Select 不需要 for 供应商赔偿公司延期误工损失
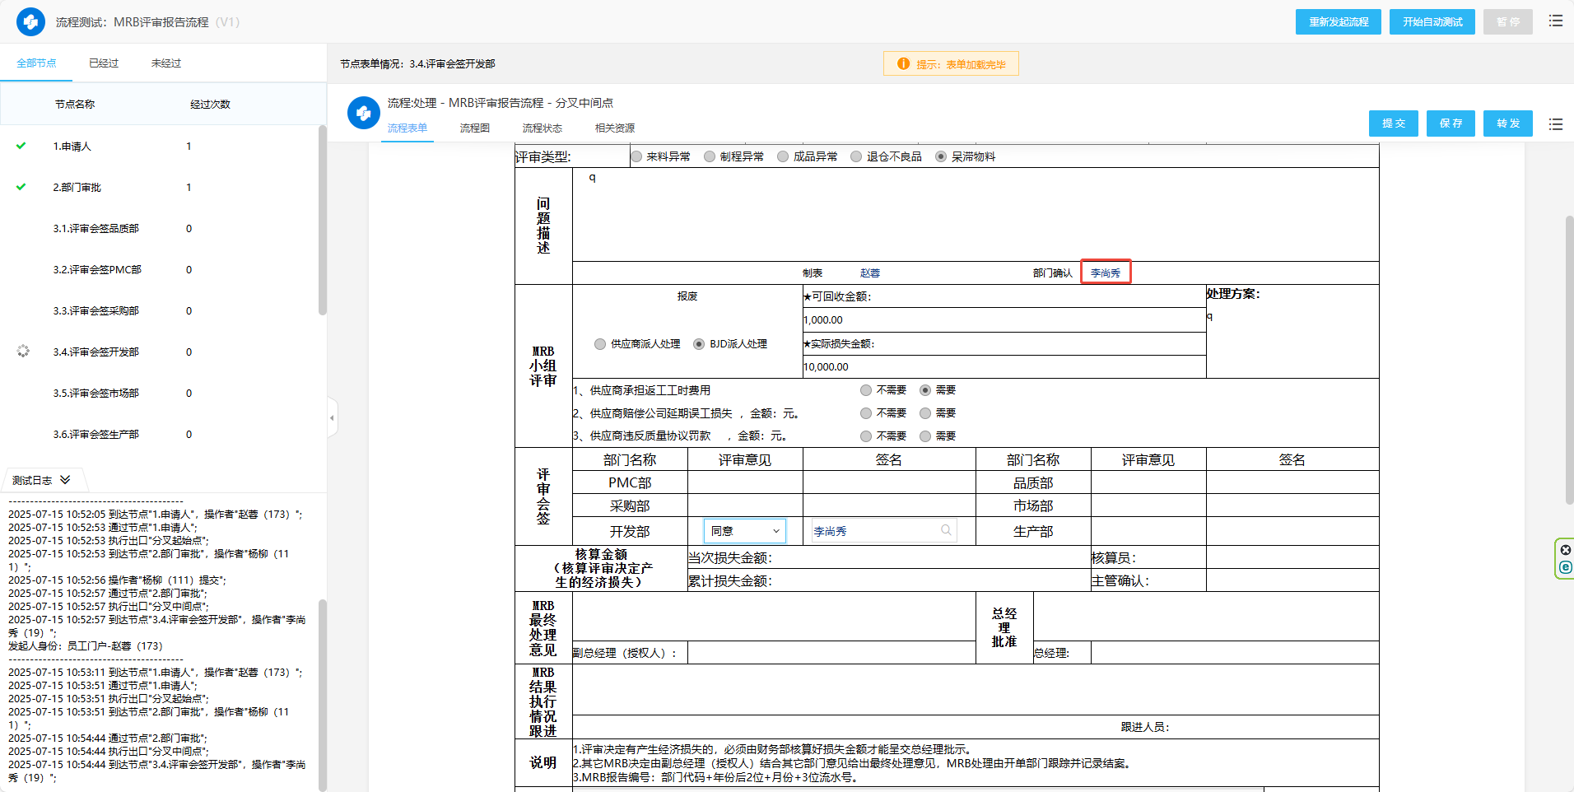Screen dimensions: 1574x792 tap(866, 413)
